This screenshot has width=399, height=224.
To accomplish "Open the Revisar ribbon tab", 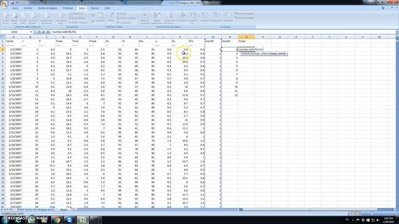I will pos(95,8).
